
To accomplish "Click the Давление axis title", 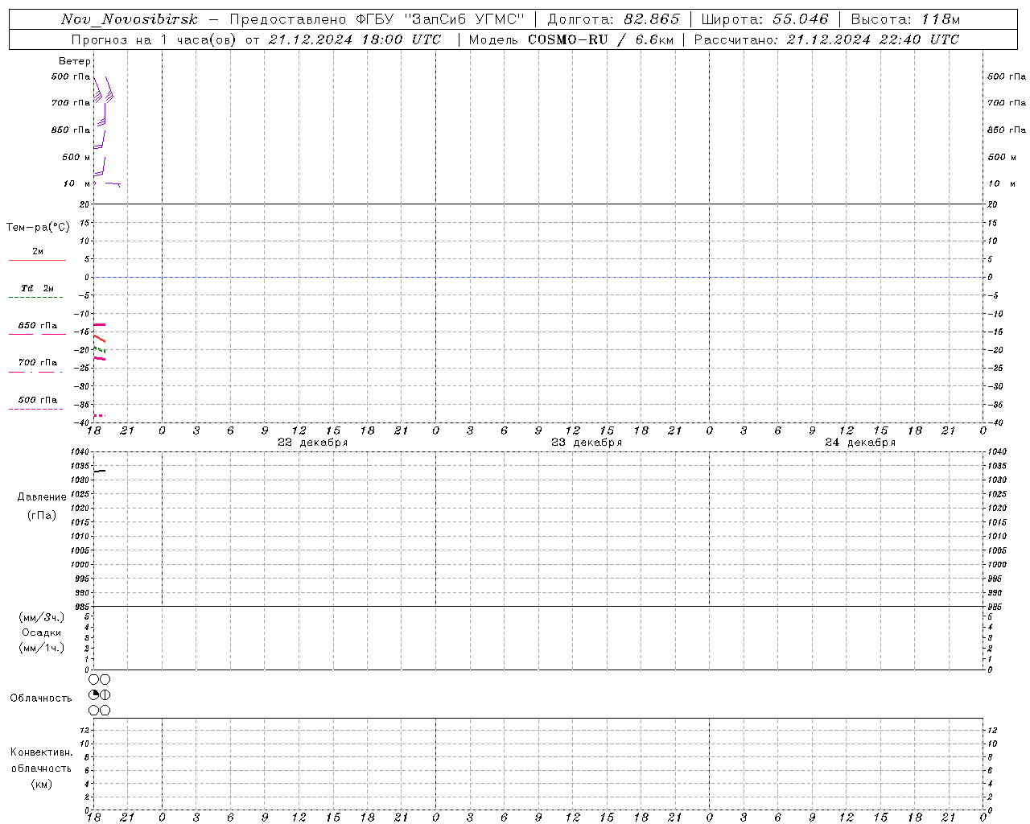I will [x=42, y=497].
